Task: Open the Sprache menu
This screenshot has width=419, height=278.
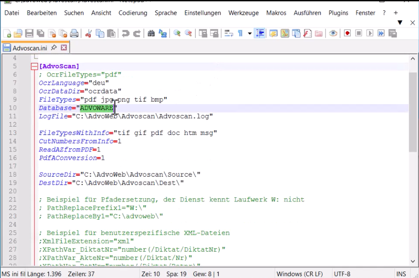Action: (166, 13)
